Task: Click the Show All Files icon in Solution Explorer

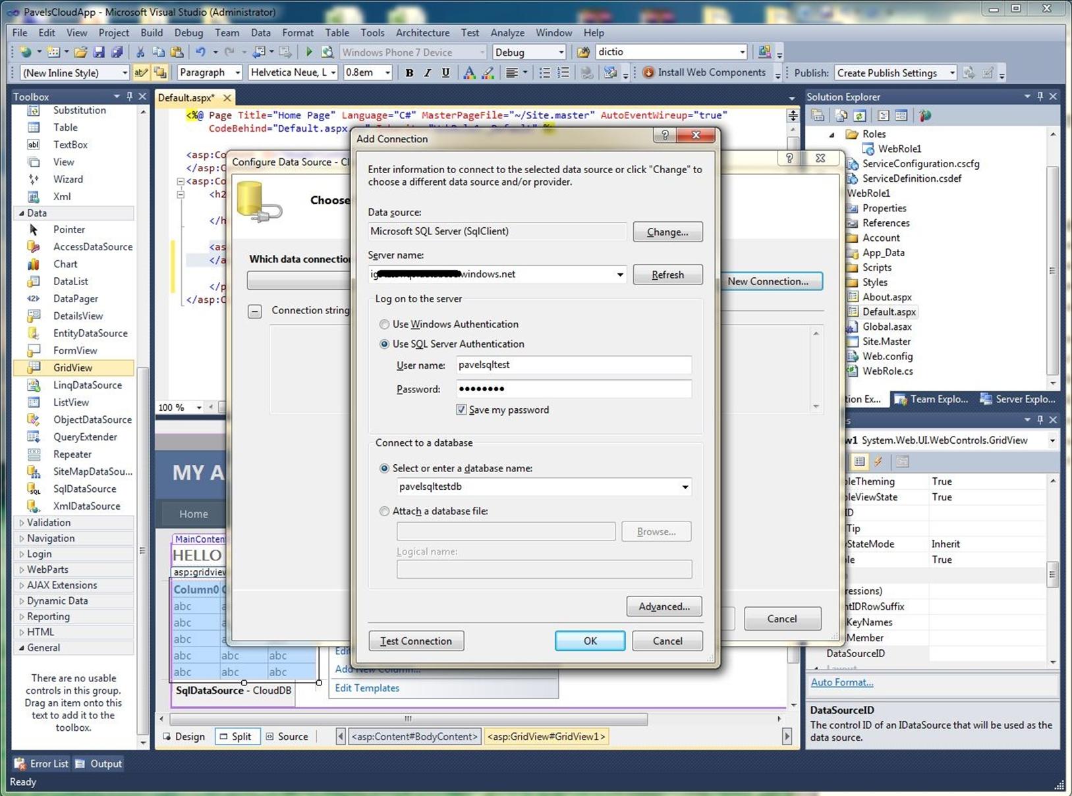Action: (841, 116)
